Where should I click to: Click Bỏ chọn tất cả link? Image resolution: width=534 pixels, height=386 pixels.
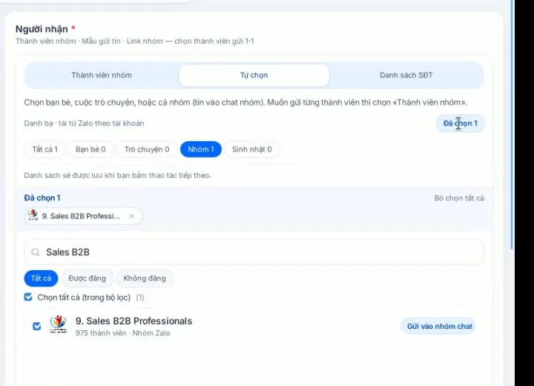tap(459, 198)
